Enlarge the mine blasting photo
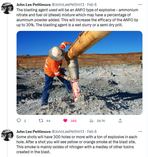The image size is (148, 157). pyautogui.click(x=80, y=73)
